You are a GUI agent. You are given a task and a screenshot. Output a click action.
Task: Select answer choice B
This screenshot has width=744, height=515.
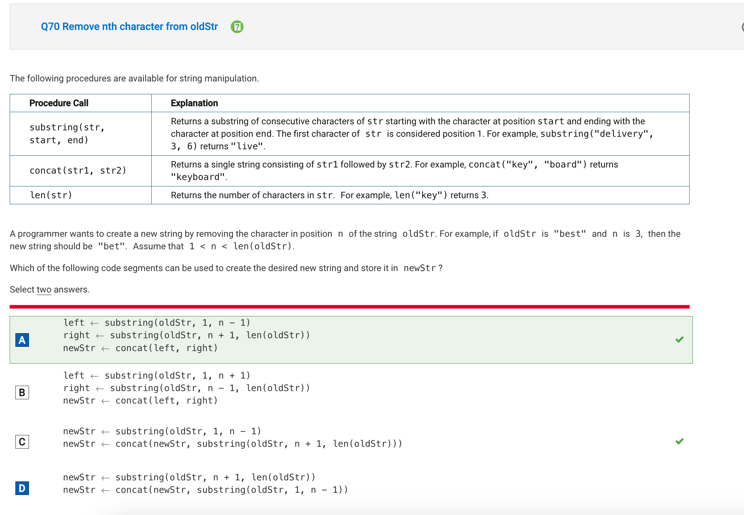click(x=22, y=392)
